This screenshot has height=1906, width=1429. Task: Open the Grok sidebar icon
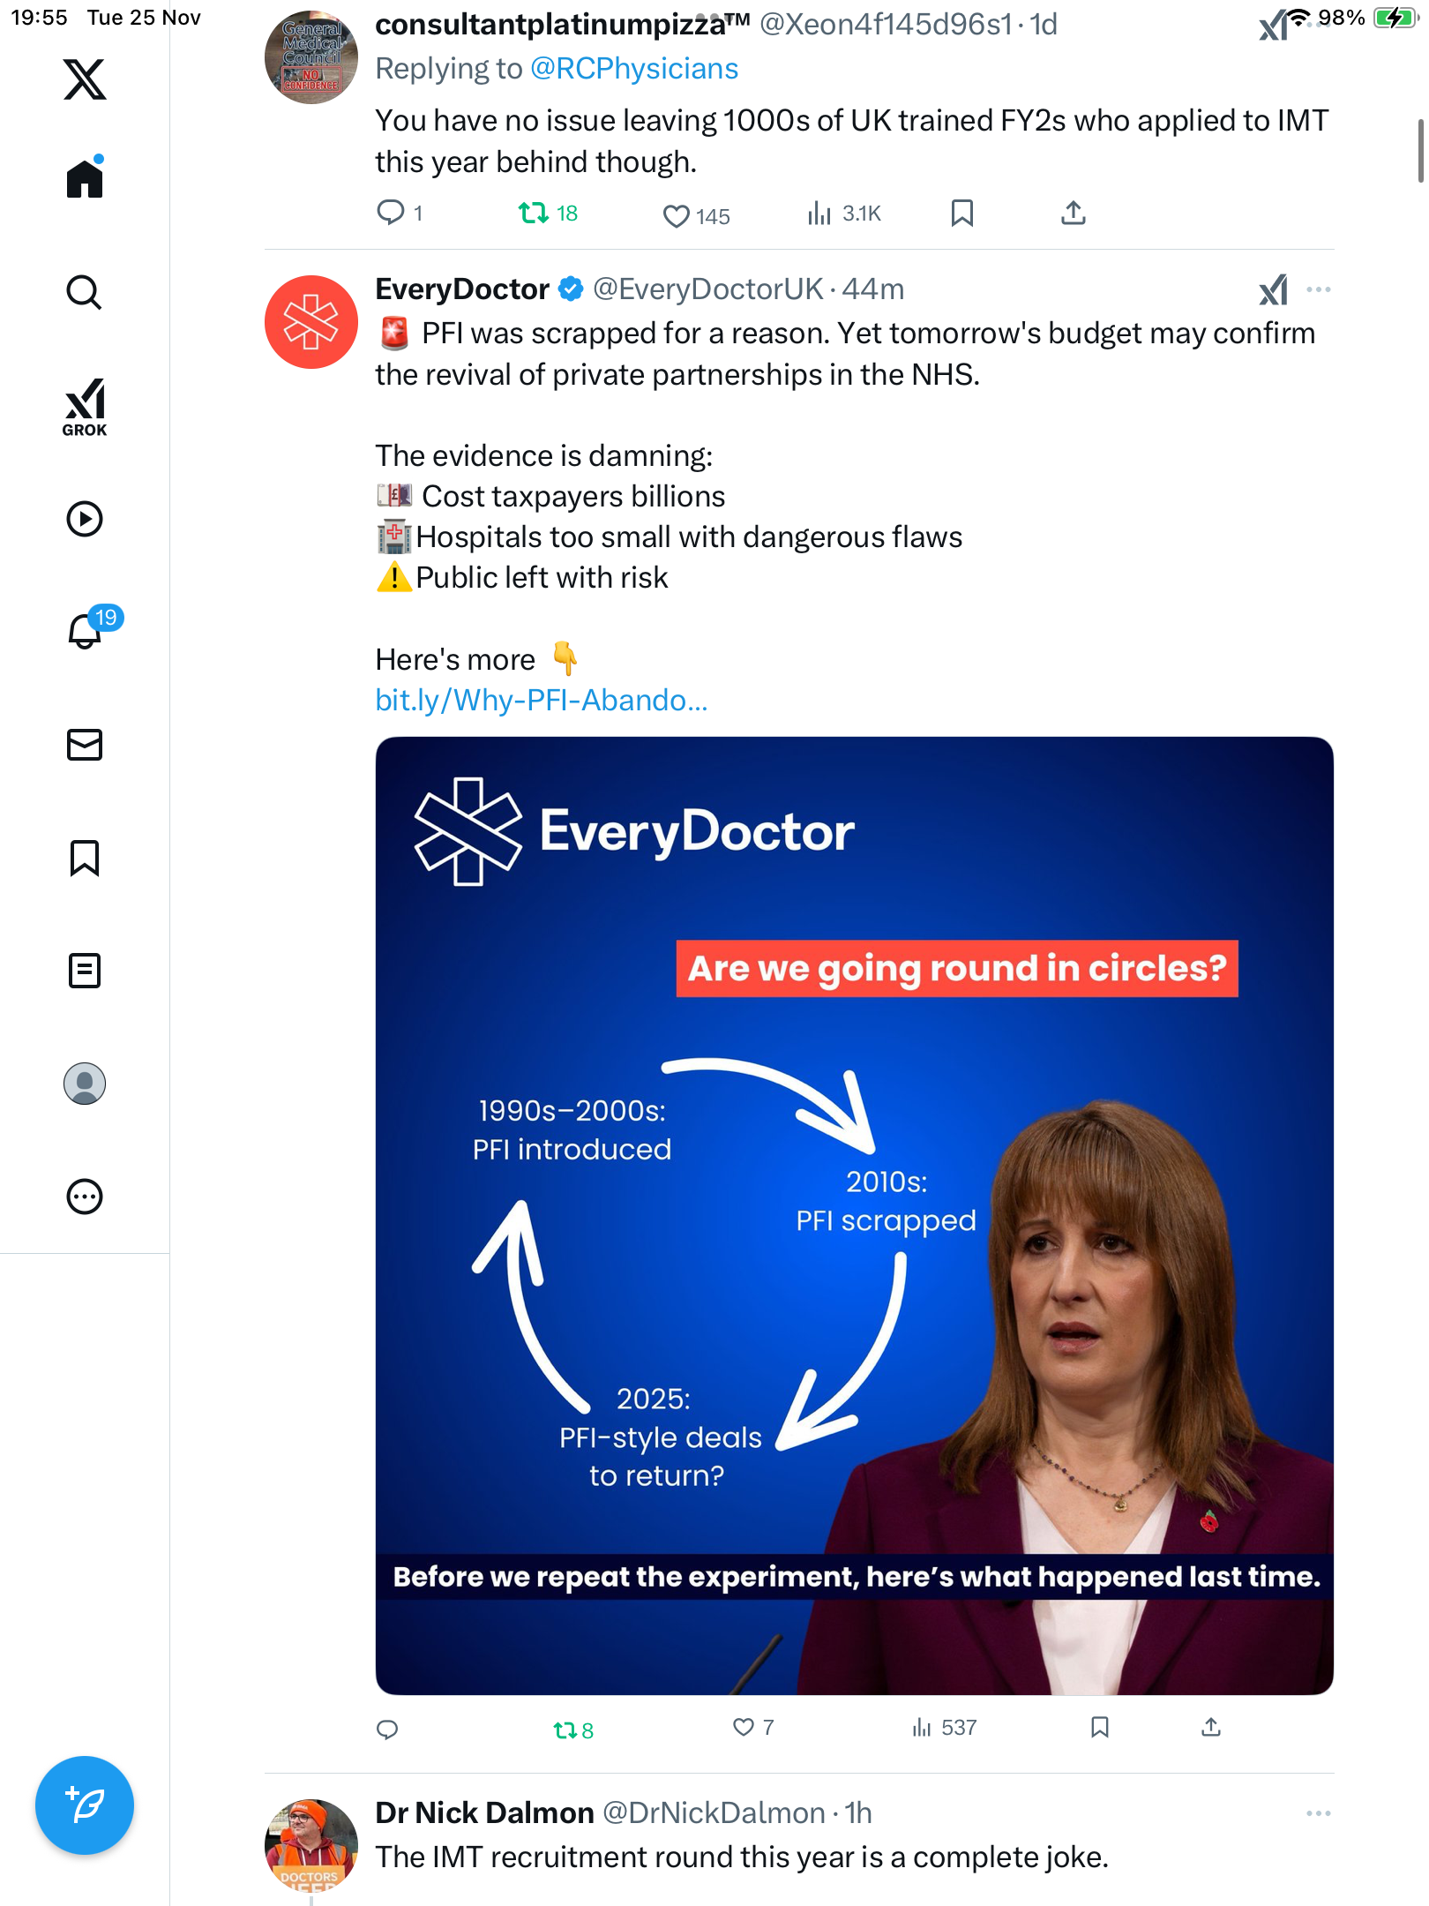[85, 407]
